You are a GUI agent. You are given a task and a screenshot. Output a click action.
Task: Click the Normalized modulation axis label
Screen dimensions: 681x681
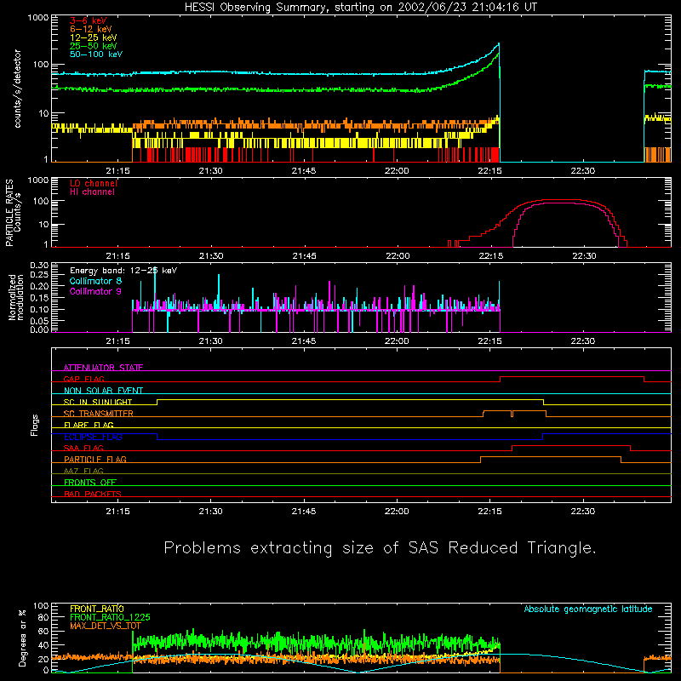pyautogui.click(x=15, y=297)
